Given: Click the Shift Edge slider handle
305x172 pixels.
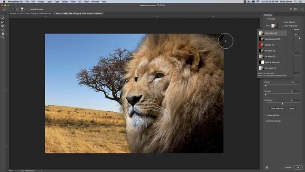Looking at the screenshot, I should coord(283,104).
